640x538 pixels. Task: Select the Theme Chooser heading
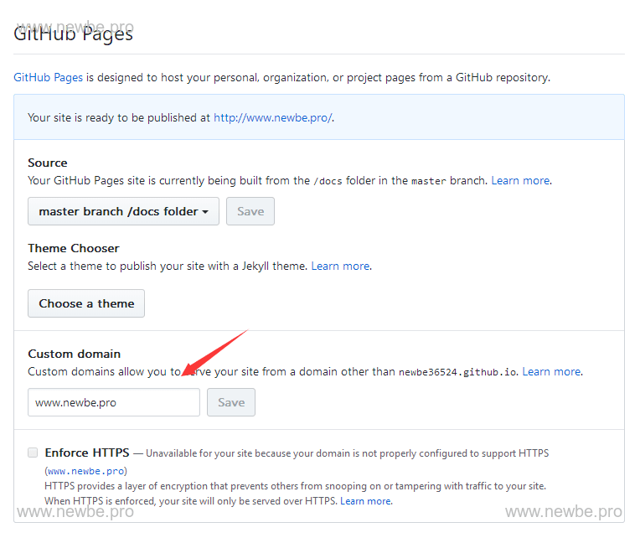(74, 248)
